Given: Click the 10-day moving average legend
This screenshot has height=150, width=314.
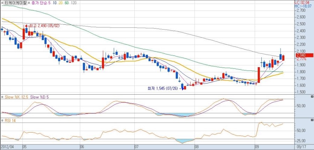Looking at the screenshot, I should pos(54,3).
